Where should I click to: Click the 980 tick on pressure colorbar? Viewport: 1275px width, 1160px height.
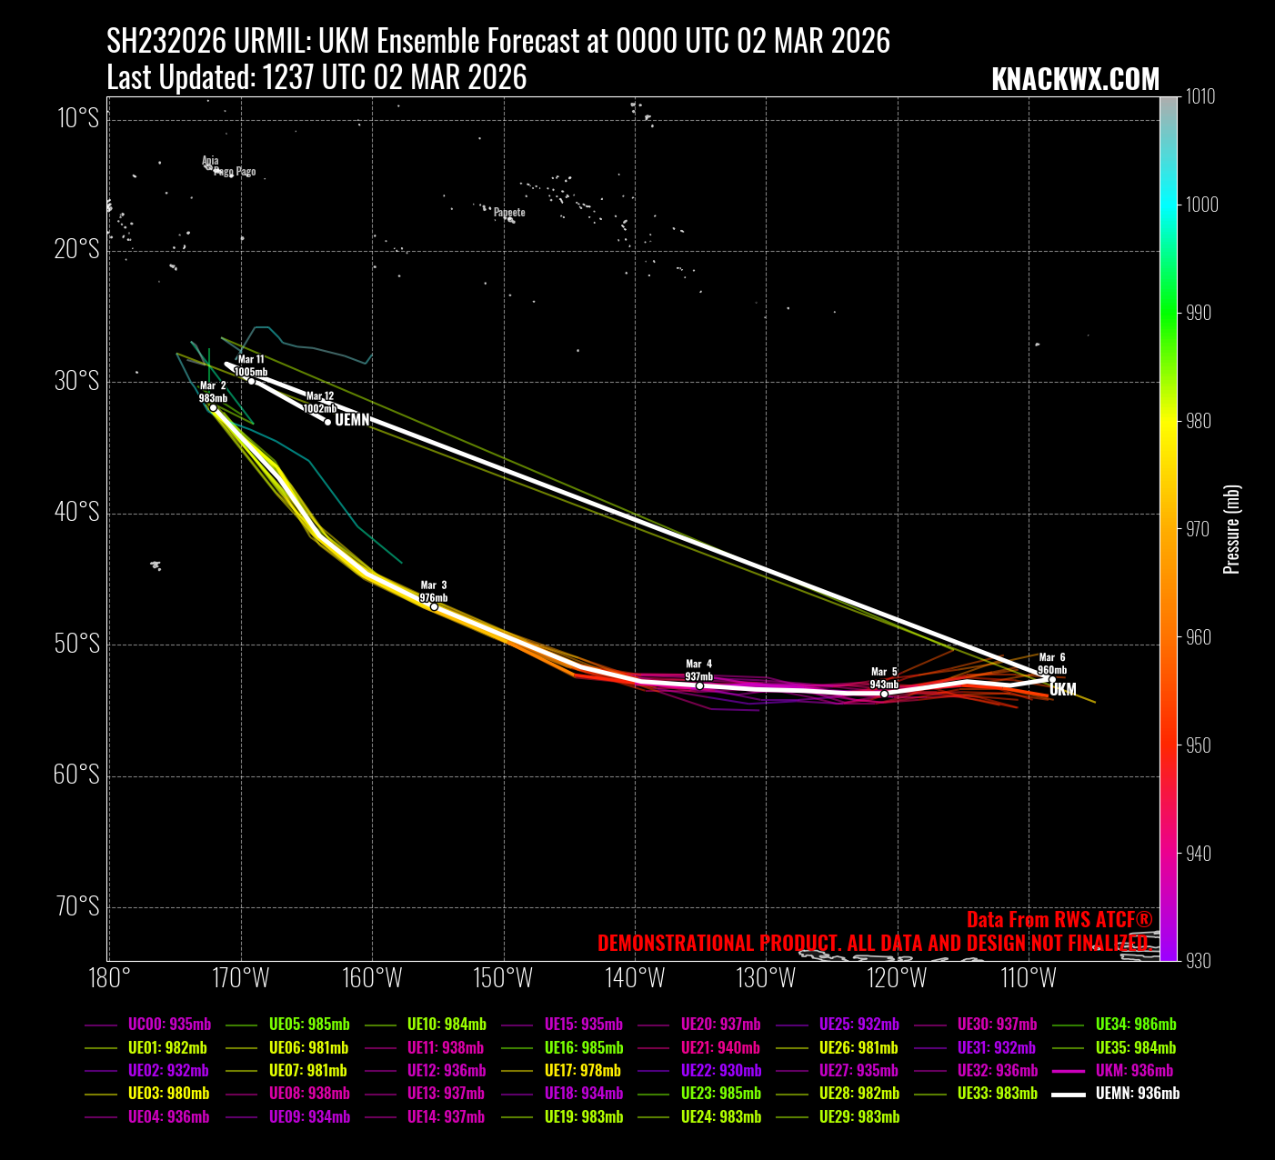pyautogui.click(x=1200, y=421)
